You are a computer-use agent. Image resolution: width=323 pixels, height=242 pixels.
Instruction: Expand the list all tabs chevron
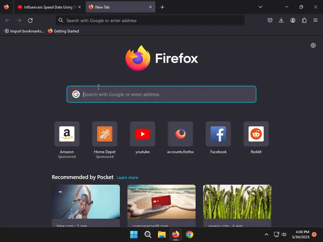point(260,7)
